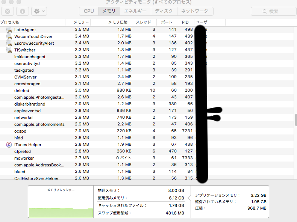Click the 確保されているメモリ 1.95 GB value
Image resolution: width=297 pixels, height=222 pixels.
pyautogui.click(x=259, y=202)
